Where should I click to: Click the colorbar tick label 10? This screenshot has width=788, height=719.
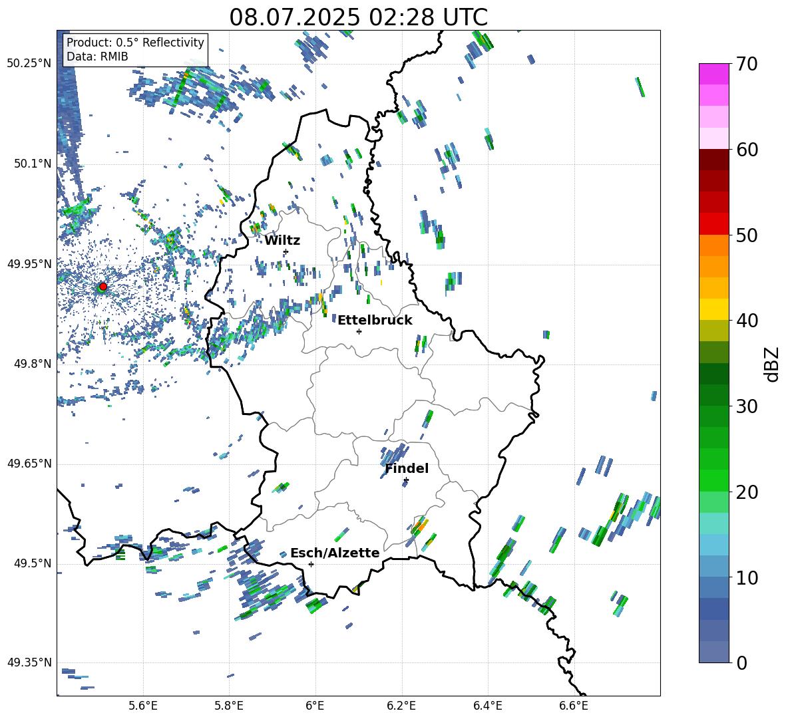coord(747,577)
